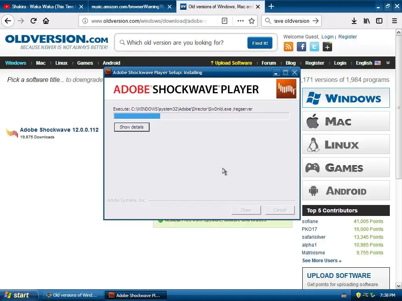The width and height of the screenshot is (402, 301).
Task: Click the large Games category button
Action: coord(346,167)
